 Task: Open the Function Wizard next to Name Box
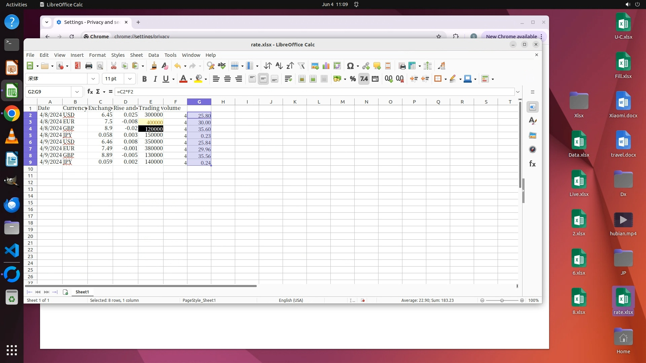point(90,91)
